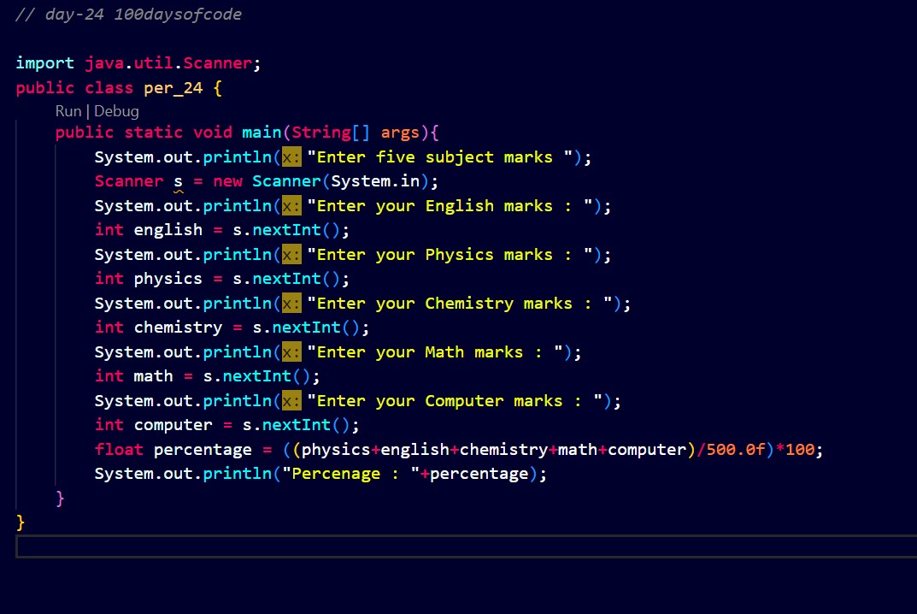The image size is (917, 614).
Task: Click the empty input box below the code
Action: coord(466,546)
